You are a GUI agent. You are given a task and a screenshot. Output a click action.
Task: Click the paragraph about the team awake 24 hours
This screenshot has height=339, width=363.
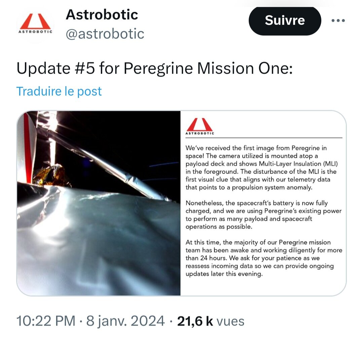(x=264, y=258)
